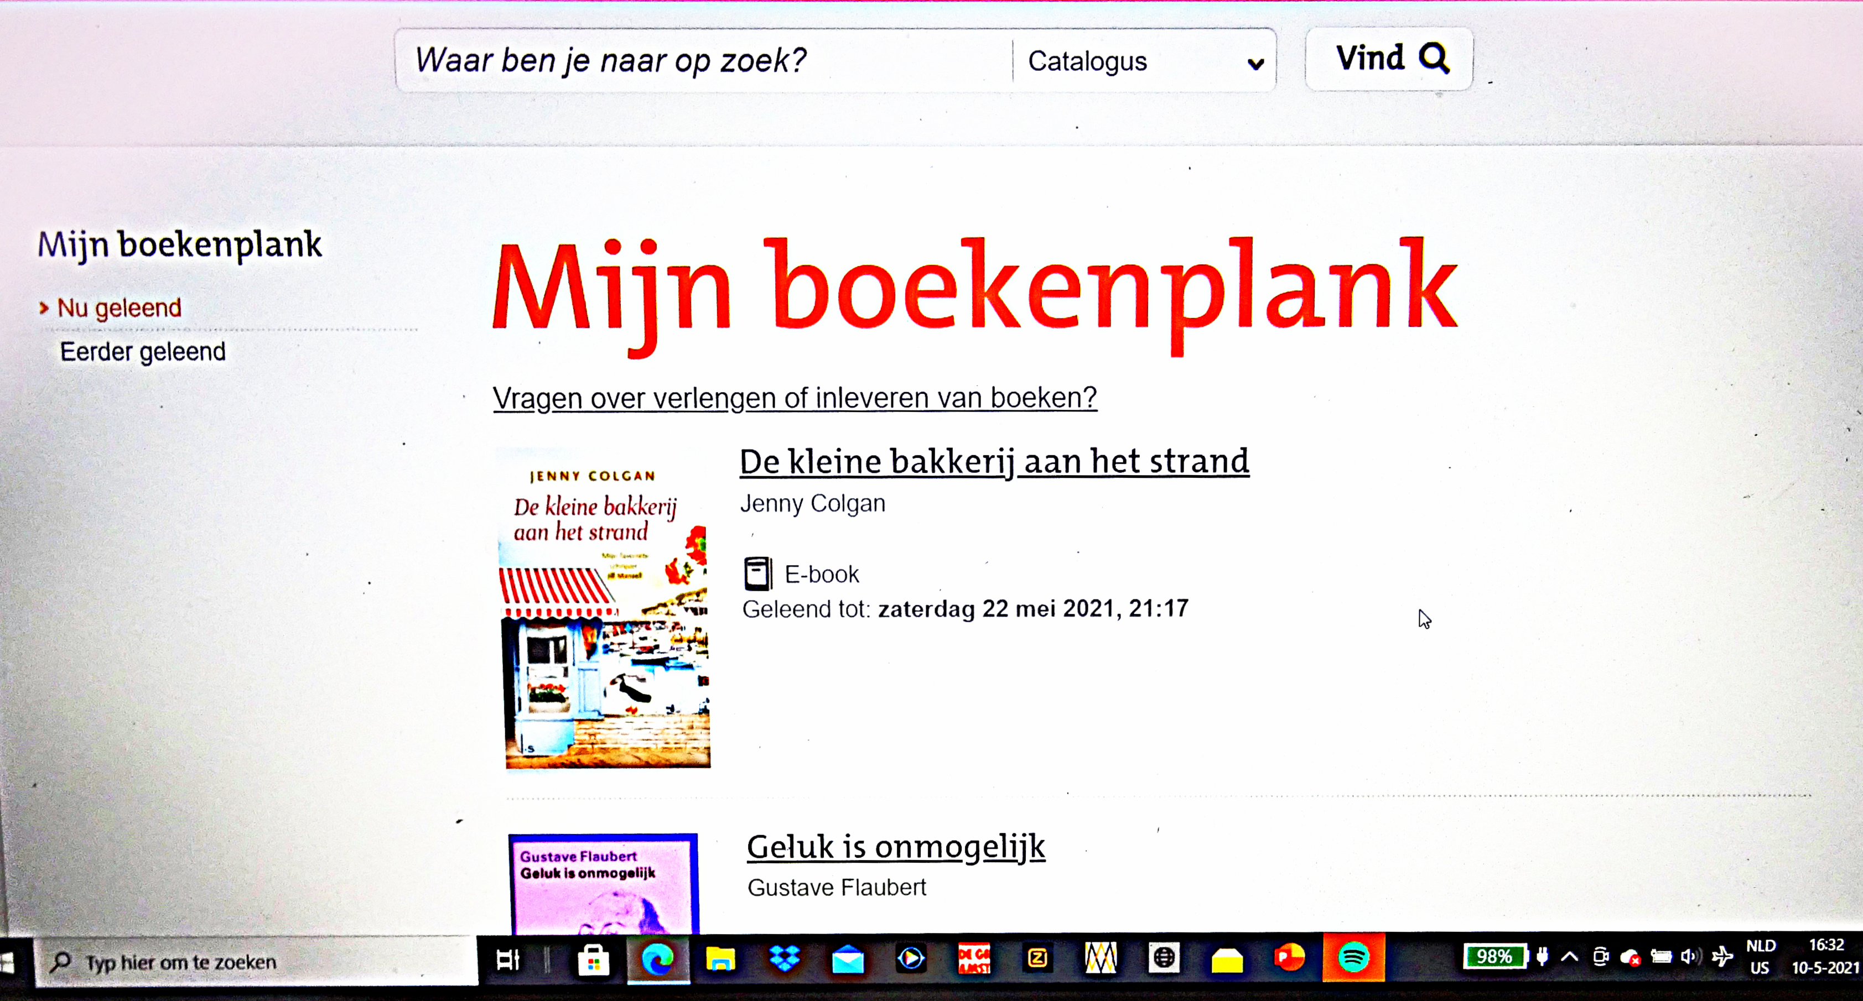Open the 'Vragen over verlengen of inleveren' link
Viewport: 1863px width, 1001px height.
794,398
